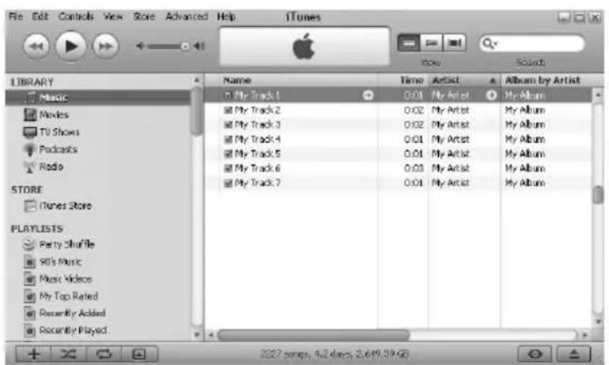Click the sidebar scroll down arrow

(197, 334)
